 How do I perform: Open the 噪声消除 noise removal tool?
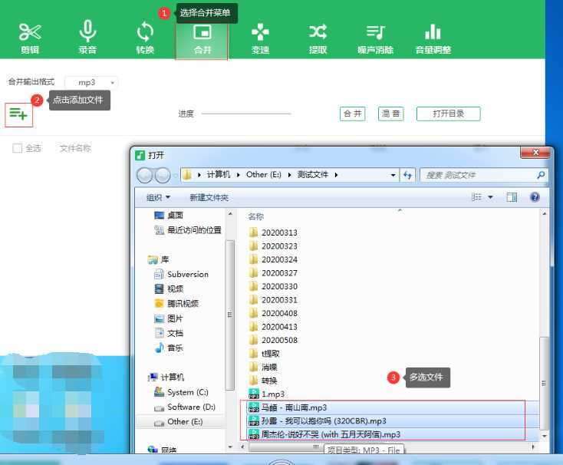click(x=375, y=37)
